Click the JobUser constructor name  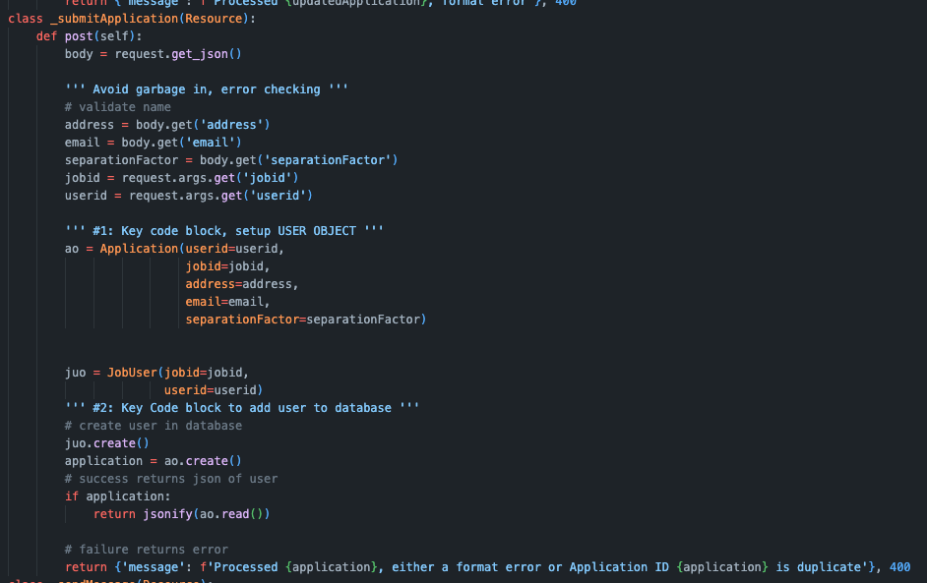coord(133,372)
